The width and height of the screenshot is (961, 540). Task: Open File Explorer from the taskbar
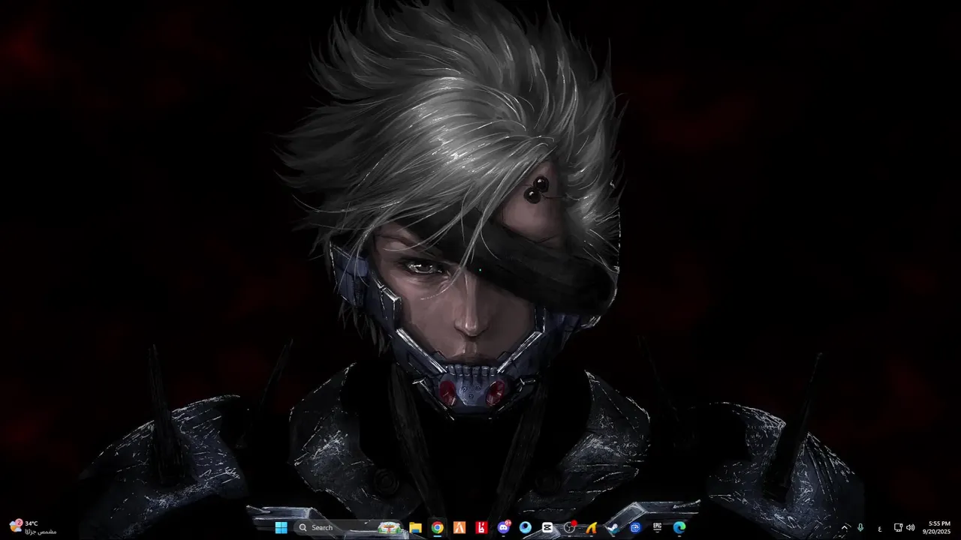(415, 527)
